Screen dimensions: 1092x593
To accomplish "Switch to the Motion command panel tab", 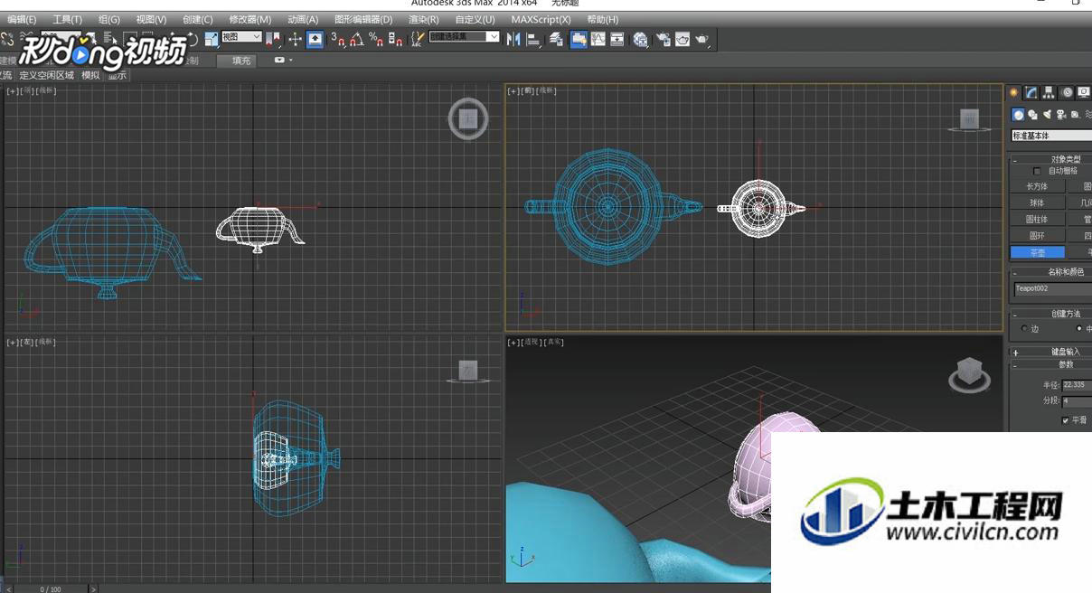I will click(1067, 92).
